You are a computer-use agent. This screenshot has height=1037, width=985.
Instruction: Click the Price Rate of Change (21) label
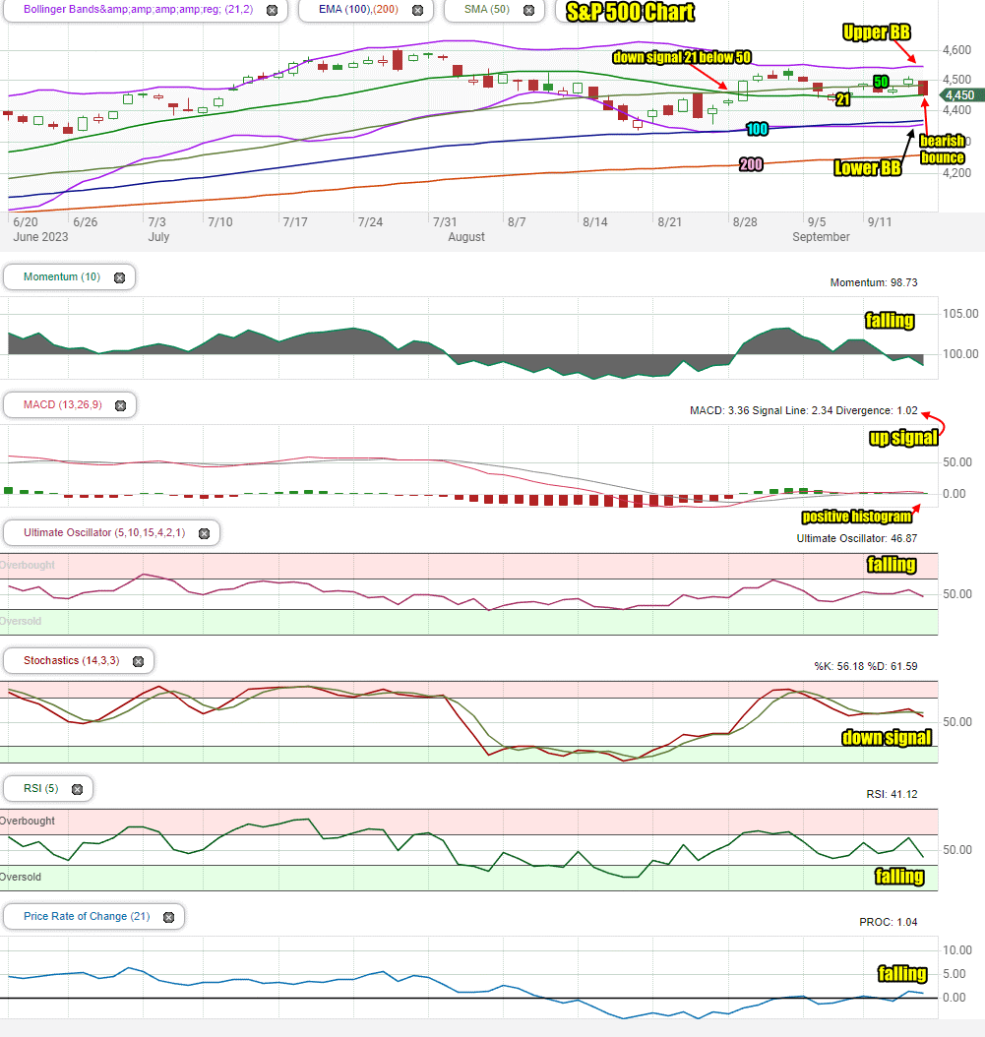[x=87, y=916]
